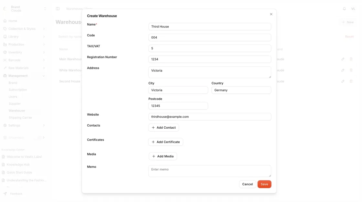Image resolution: width=362 pixels, height=202 pixels.
Task: Edit the Main Warehouse row pencil icon
Action: [x=343, y=59]
